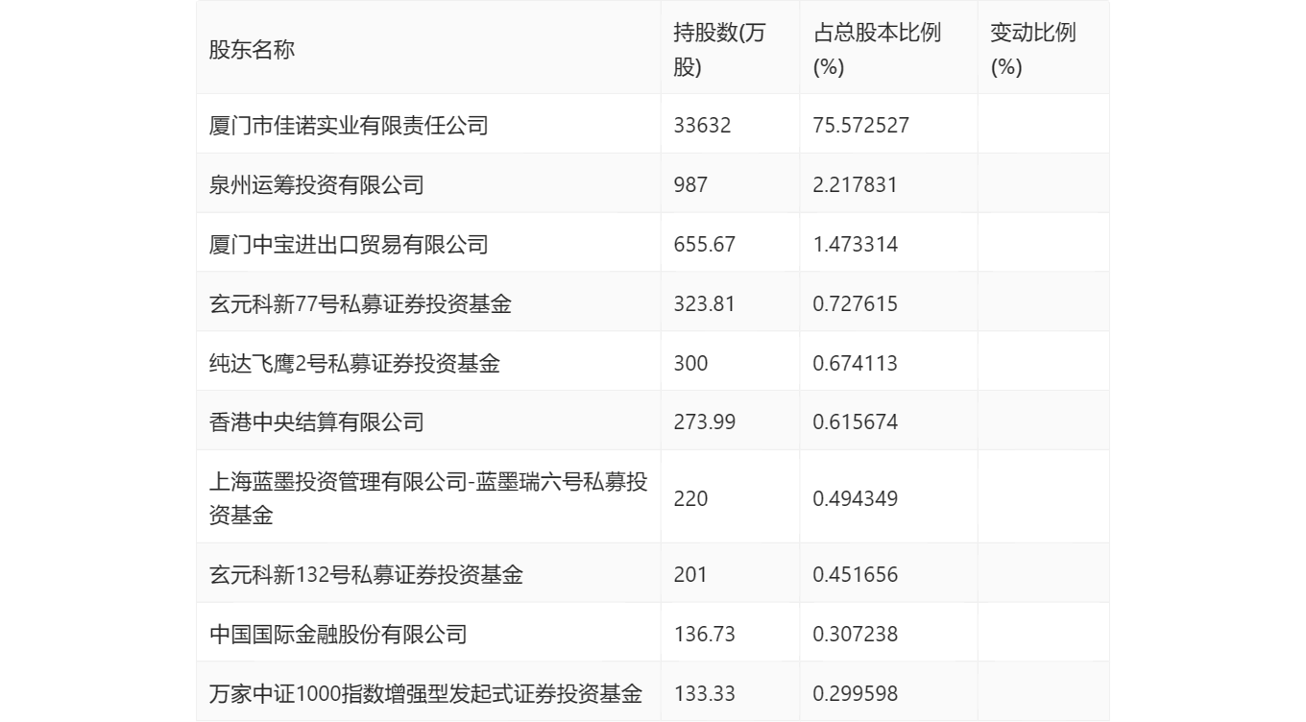Viewport: 1306px width, 722px height.
Task: Select 玄元科新132号私募证券投资基金 entry
Action: tap(366, 574)
